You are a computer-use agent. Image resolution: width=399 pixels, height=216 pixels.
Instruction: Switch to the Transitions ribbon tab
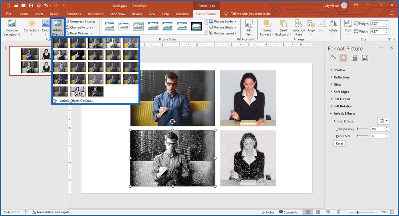[73, 14]
